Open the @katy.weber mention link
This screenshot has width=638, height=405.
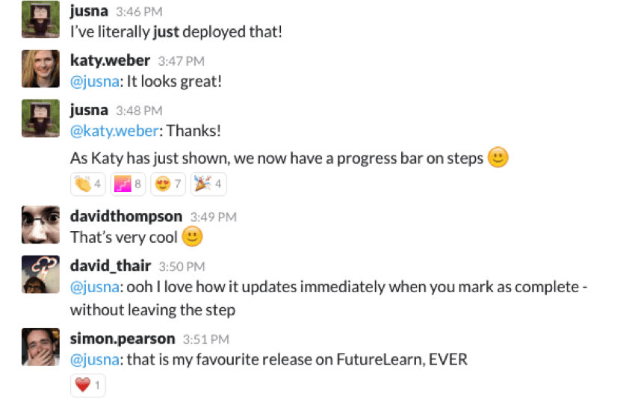click(x=114, y=131)
